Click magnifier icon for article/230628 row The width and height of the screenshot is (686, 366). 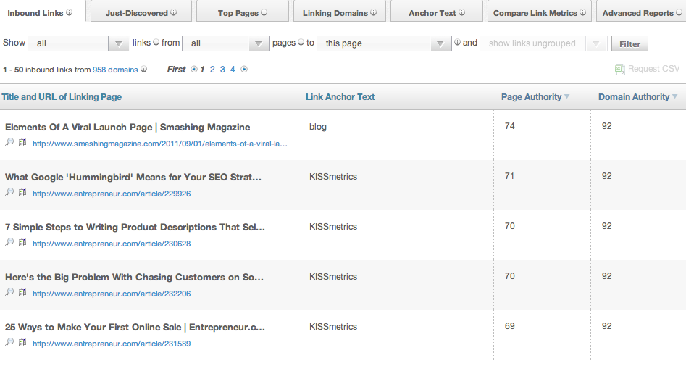[x=9, y=242]
